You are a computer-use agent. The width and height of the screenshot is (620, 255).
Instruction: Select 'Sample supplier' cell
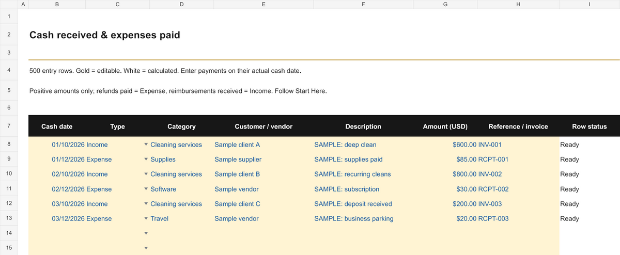pyautogui.click(x=263, y=160)
